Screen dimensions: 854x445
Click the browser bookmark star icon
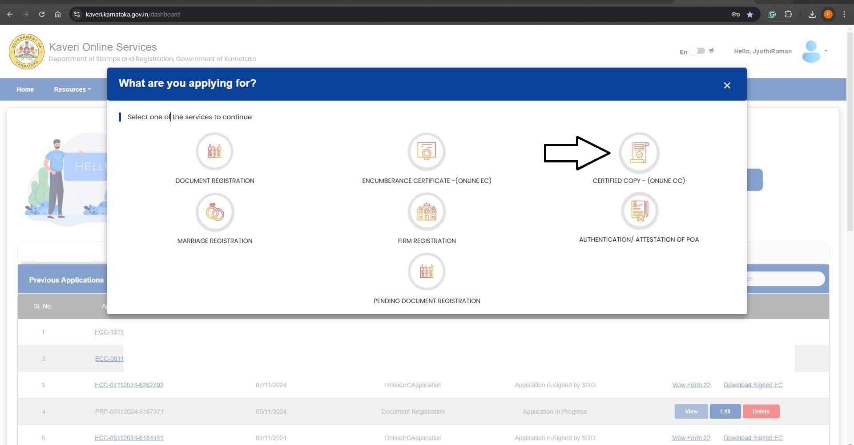(x=750, y=14)
